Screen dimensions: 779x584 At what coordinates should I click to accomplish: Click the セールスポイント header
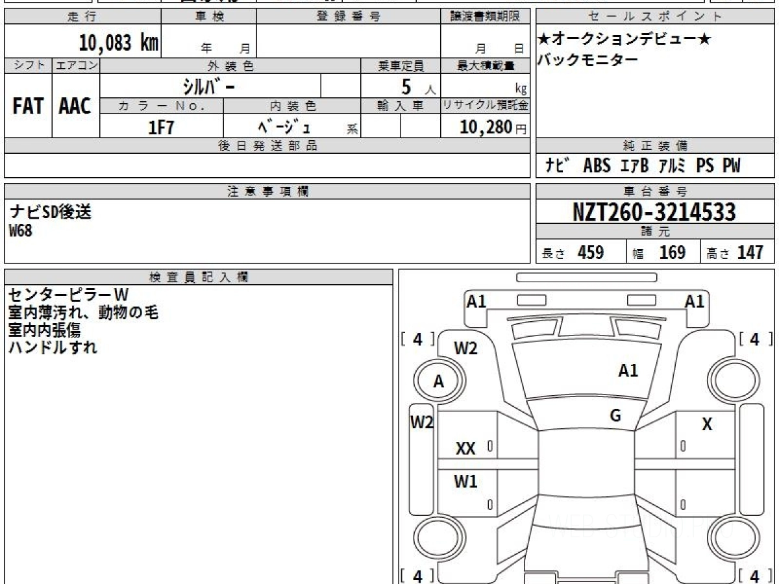[x=655, y=17]
